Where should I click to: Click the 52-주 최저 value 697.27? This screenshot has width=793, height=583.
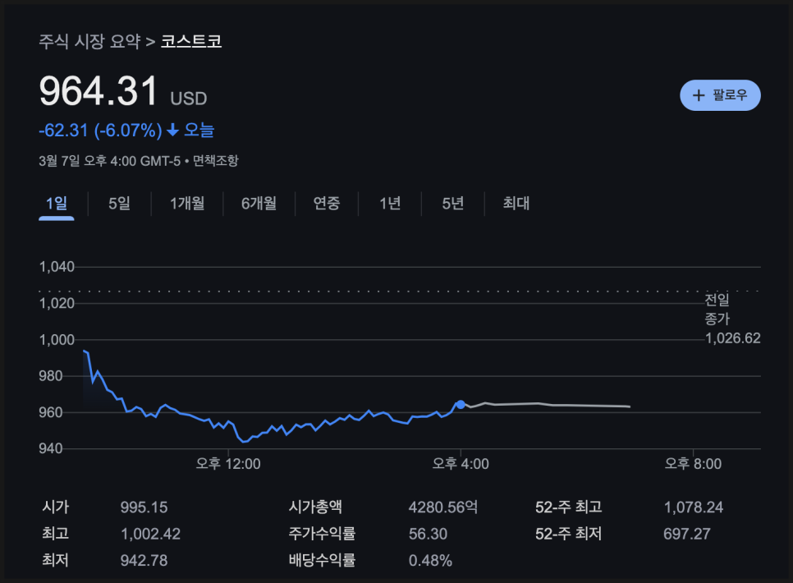(687, 534)
